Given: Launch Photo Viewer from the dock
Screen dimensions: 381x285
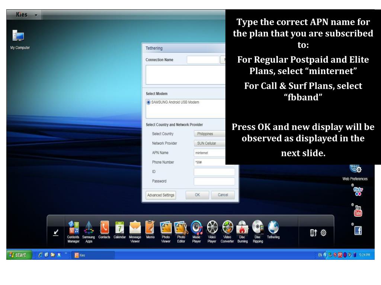Looking at the screenshot, I should (x=166, y=231).
